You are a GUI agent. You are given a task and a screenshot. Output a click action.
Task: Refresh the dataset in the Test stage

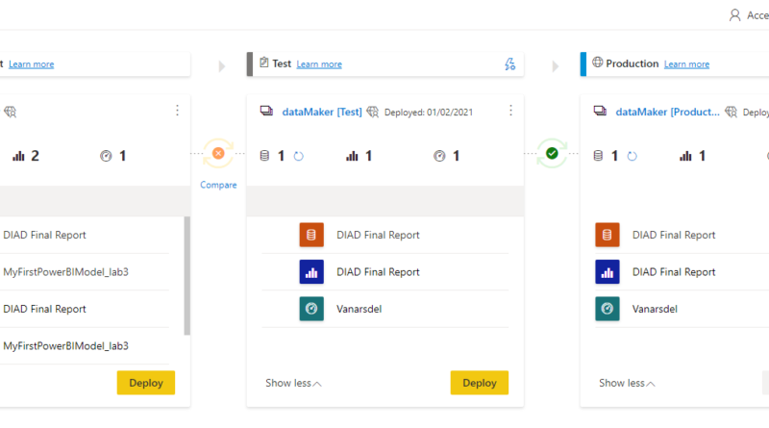(298, 155)
